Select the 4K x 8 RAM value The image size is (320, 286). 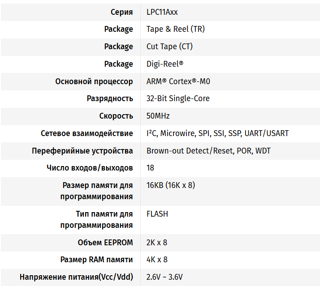tap(157, 260)
